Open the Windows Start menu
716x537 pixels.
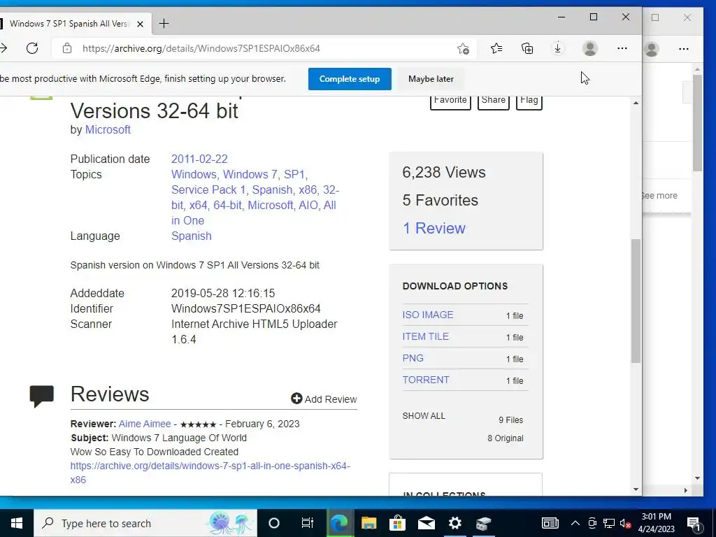coord(17,523)
